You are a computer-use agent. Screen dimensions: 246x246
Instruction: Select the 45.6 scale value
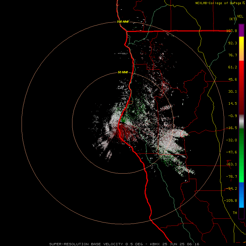tap(233, 79)
